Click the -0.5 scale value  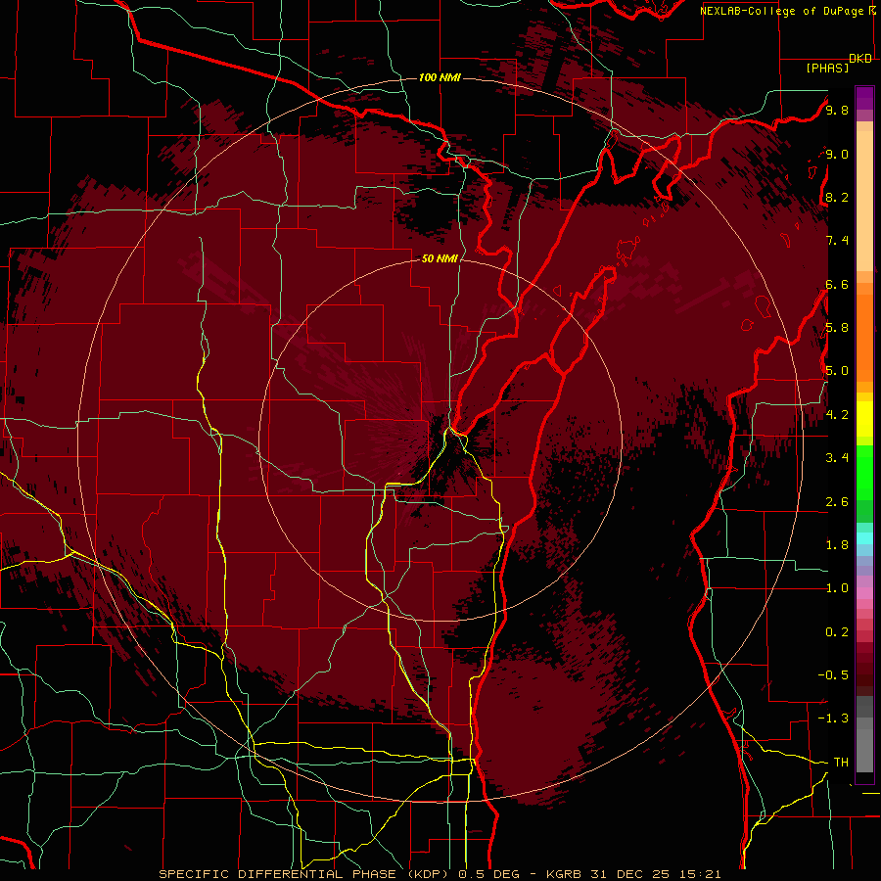pyautogui.click(x=833, y=675)
